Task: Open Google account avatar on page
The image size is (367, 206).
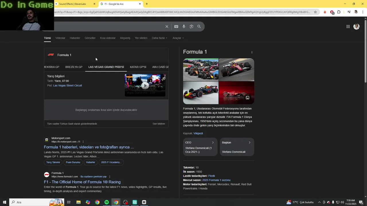Action: pyautogui.click(x=356, y=27)
